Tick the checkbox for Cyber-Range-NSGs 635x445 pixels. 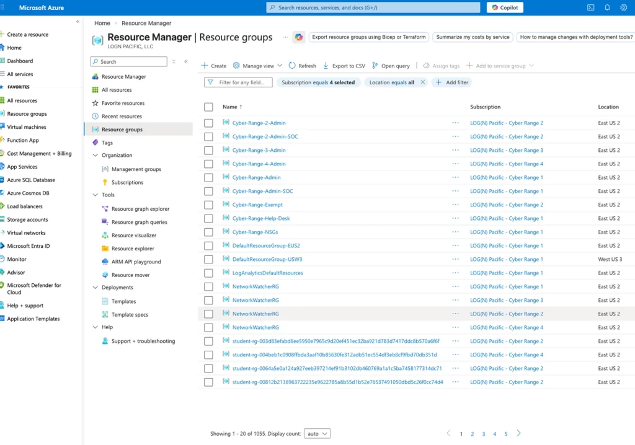point(208,232)
